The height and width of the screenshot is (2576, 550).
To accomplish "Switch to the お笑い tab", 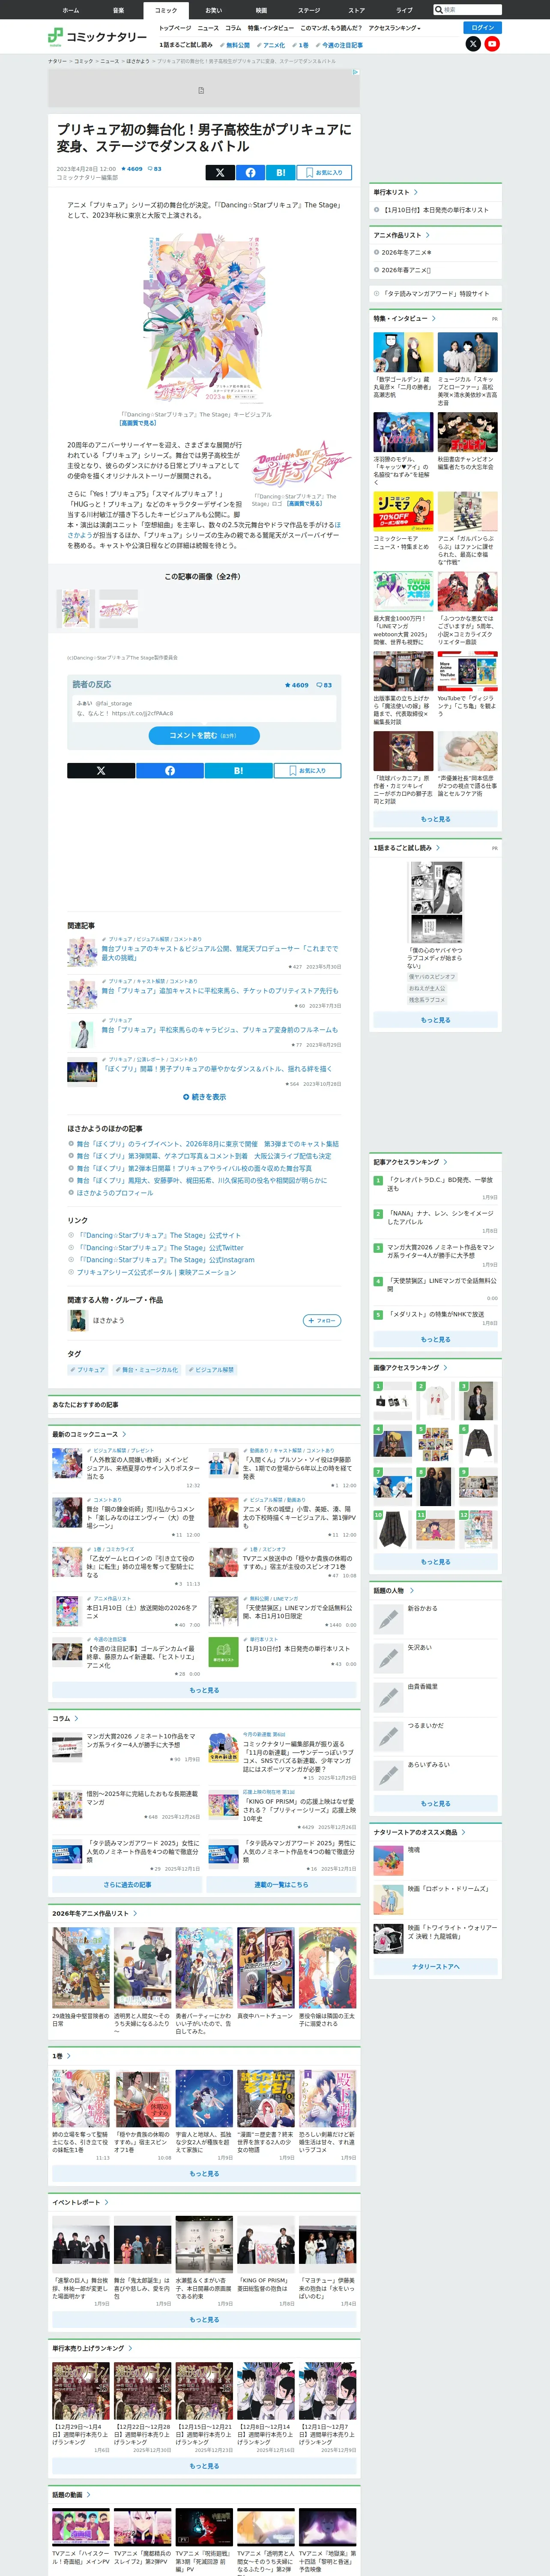I will coord(214,10).
